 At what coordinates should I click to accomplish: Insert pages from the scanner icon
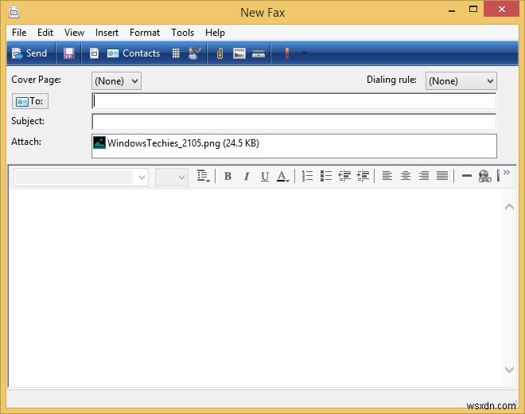[259, 53]
